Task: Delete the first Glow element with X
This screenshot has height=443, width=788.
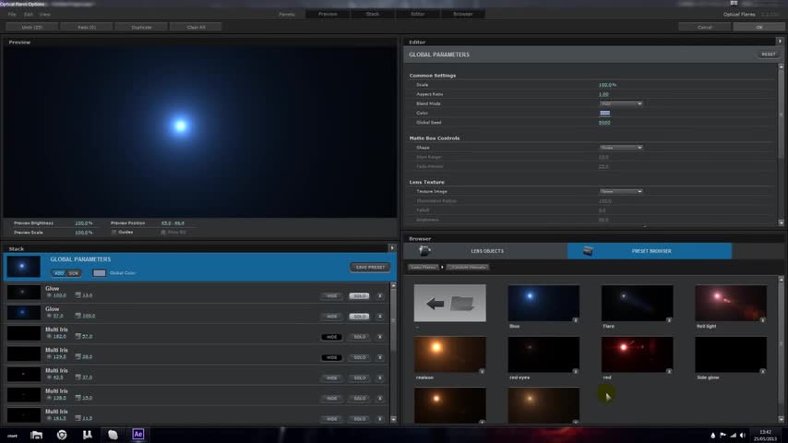Action: click(x=378, y=295)
